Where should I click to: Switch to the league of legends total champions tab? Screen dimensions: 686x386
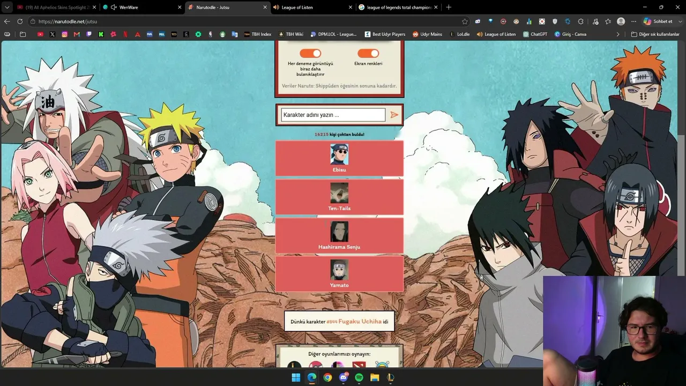(398, 8)
